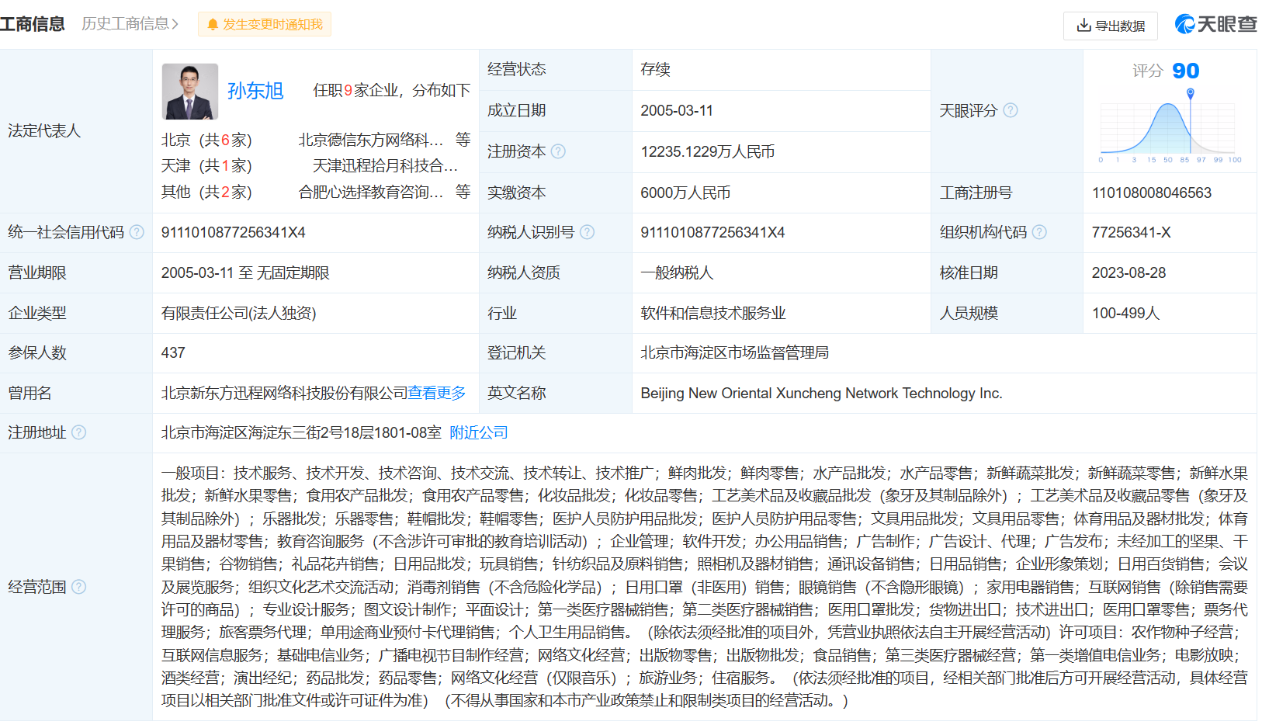The width and height of the screenshot is (1262, 725).
Task: Click former name 北京新东方迅程网络科技股份有限公司
Action: tap(285, 393)
